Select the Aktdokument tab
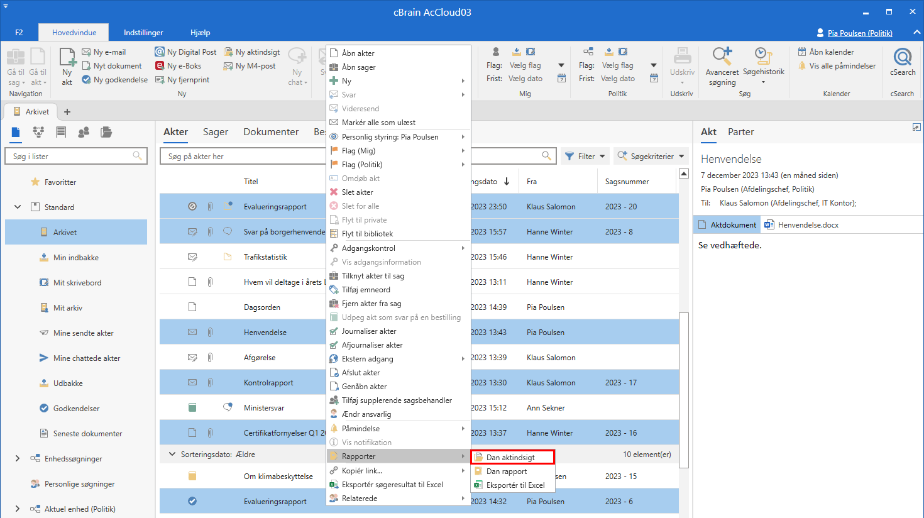Screen dimensions: 924x518 pos(727,225)
